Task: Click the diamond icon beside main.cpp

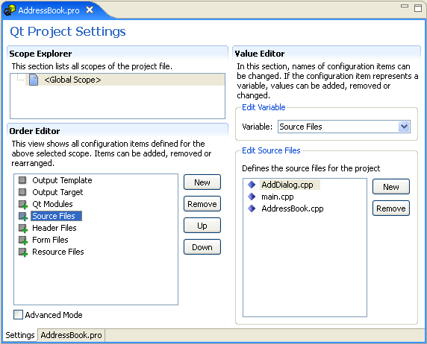Action: 252,197
